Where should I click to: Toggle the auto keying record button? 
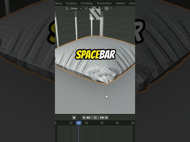pyautogui.click(x=74, y=118)
